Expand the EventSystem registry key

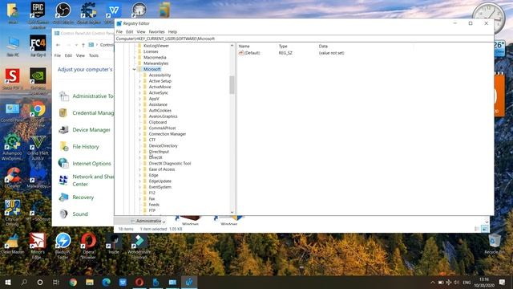(x=139, y=187)
